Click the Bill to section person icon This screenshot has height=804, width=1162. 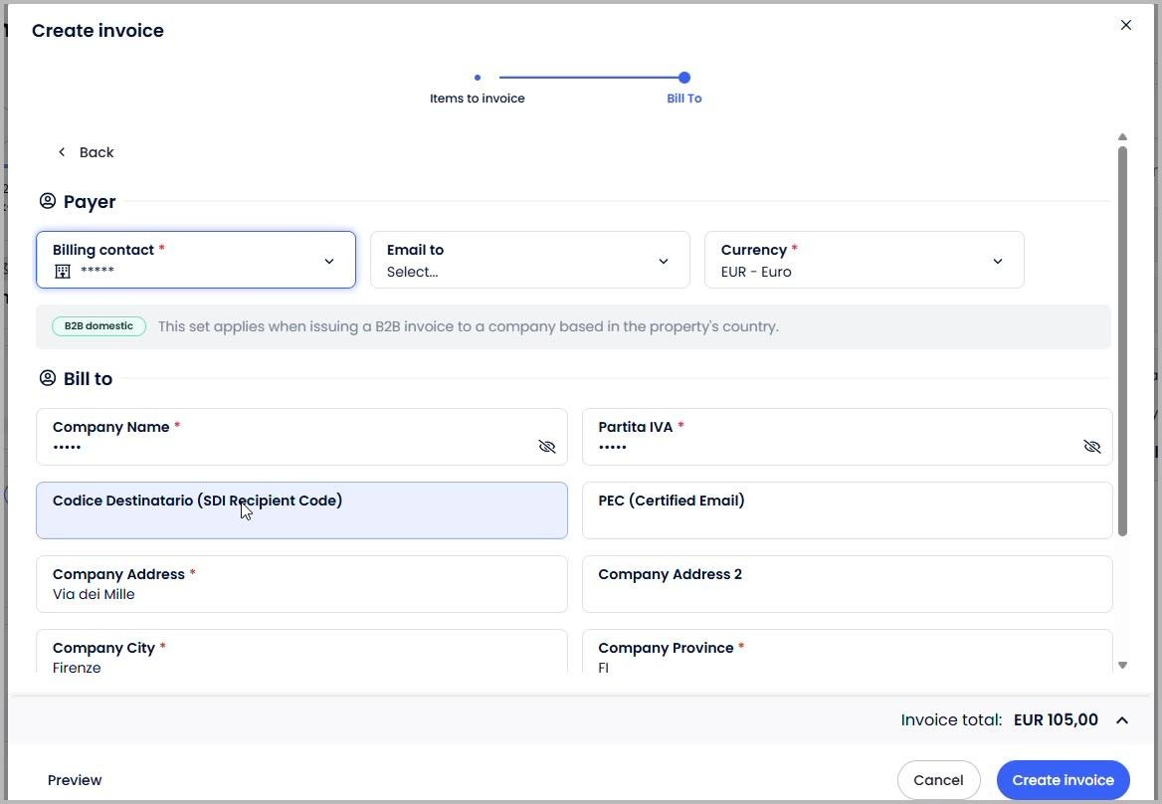point(48,378)
